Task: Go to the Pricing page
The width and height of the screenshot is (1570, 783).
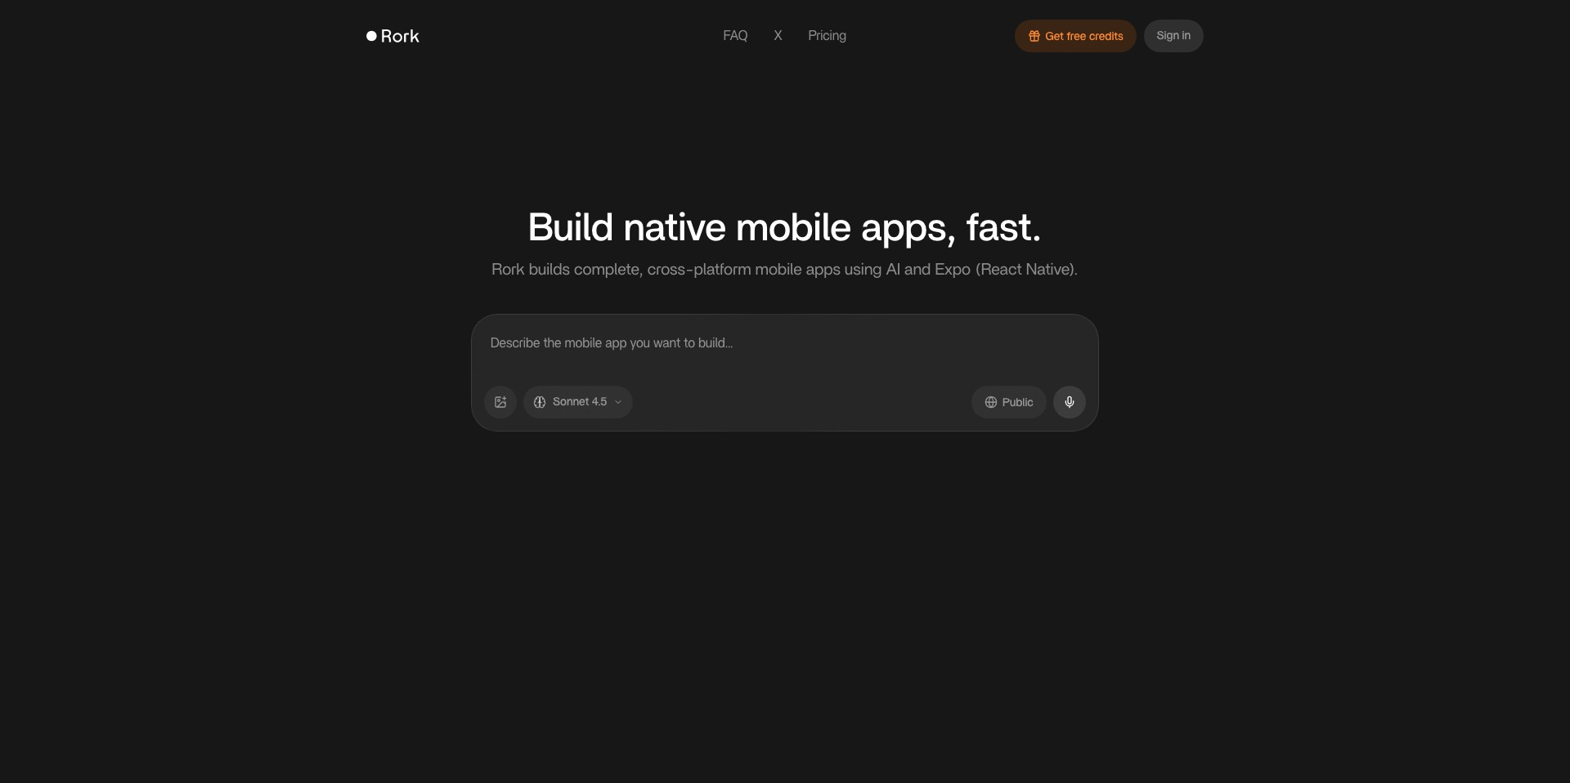Action: pyautogui.click(x=827, y=36)
